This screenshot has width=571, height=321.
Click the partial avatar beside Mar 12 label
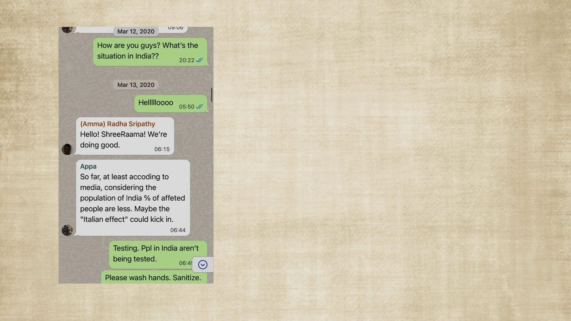coord(67,30)
